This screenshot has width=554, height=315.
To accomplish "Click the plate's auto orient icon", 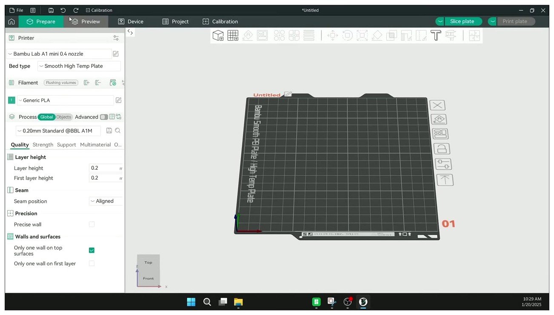I will click(439, 119).
